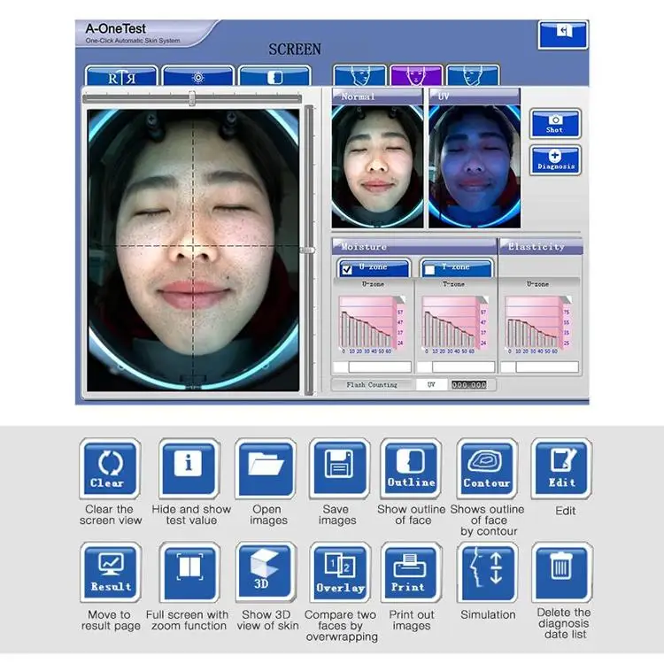Click the Outline face icon
This screenshot has height=671, width=664.
click(411, 468)
